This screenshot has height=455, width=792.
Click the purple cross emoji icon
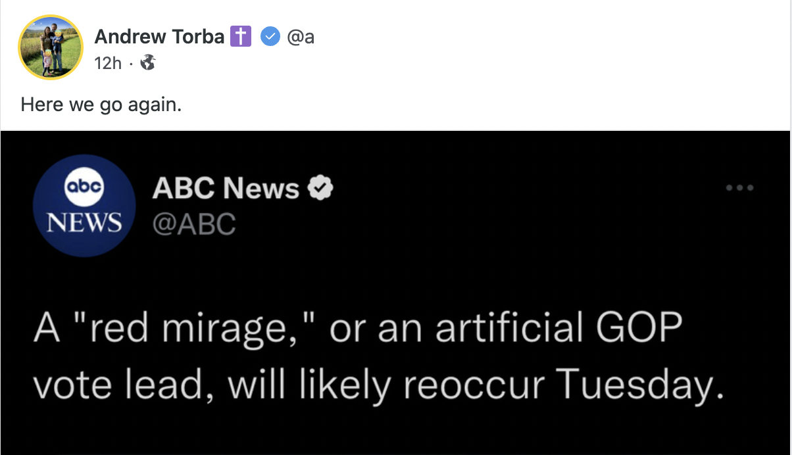(241, 37)
